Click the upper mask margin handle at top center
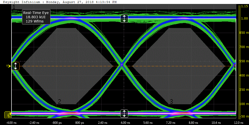Image resolution: width=249 pixels, height=125 pixels. tap(124, 18)
